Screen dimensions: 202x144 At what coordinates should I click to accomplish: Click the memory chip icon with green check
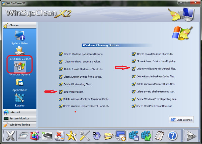pos(47,136)
